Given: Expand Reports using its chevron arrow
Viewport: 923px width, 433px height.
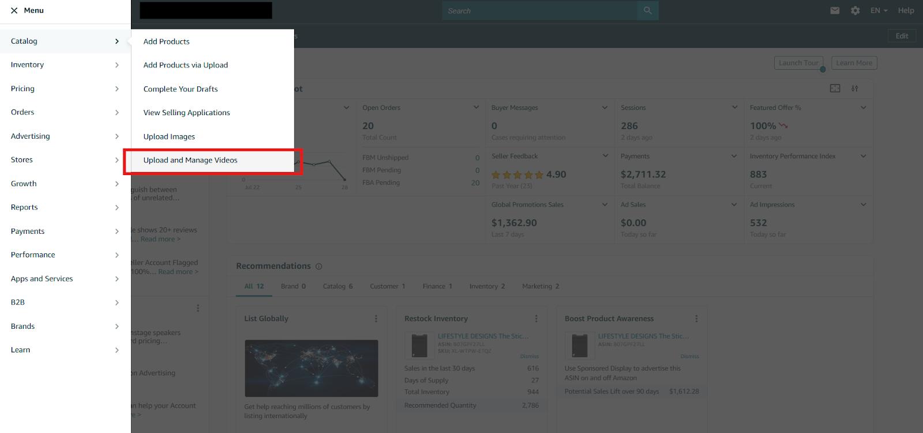Looking at the screenshot, I should (117, 207).
